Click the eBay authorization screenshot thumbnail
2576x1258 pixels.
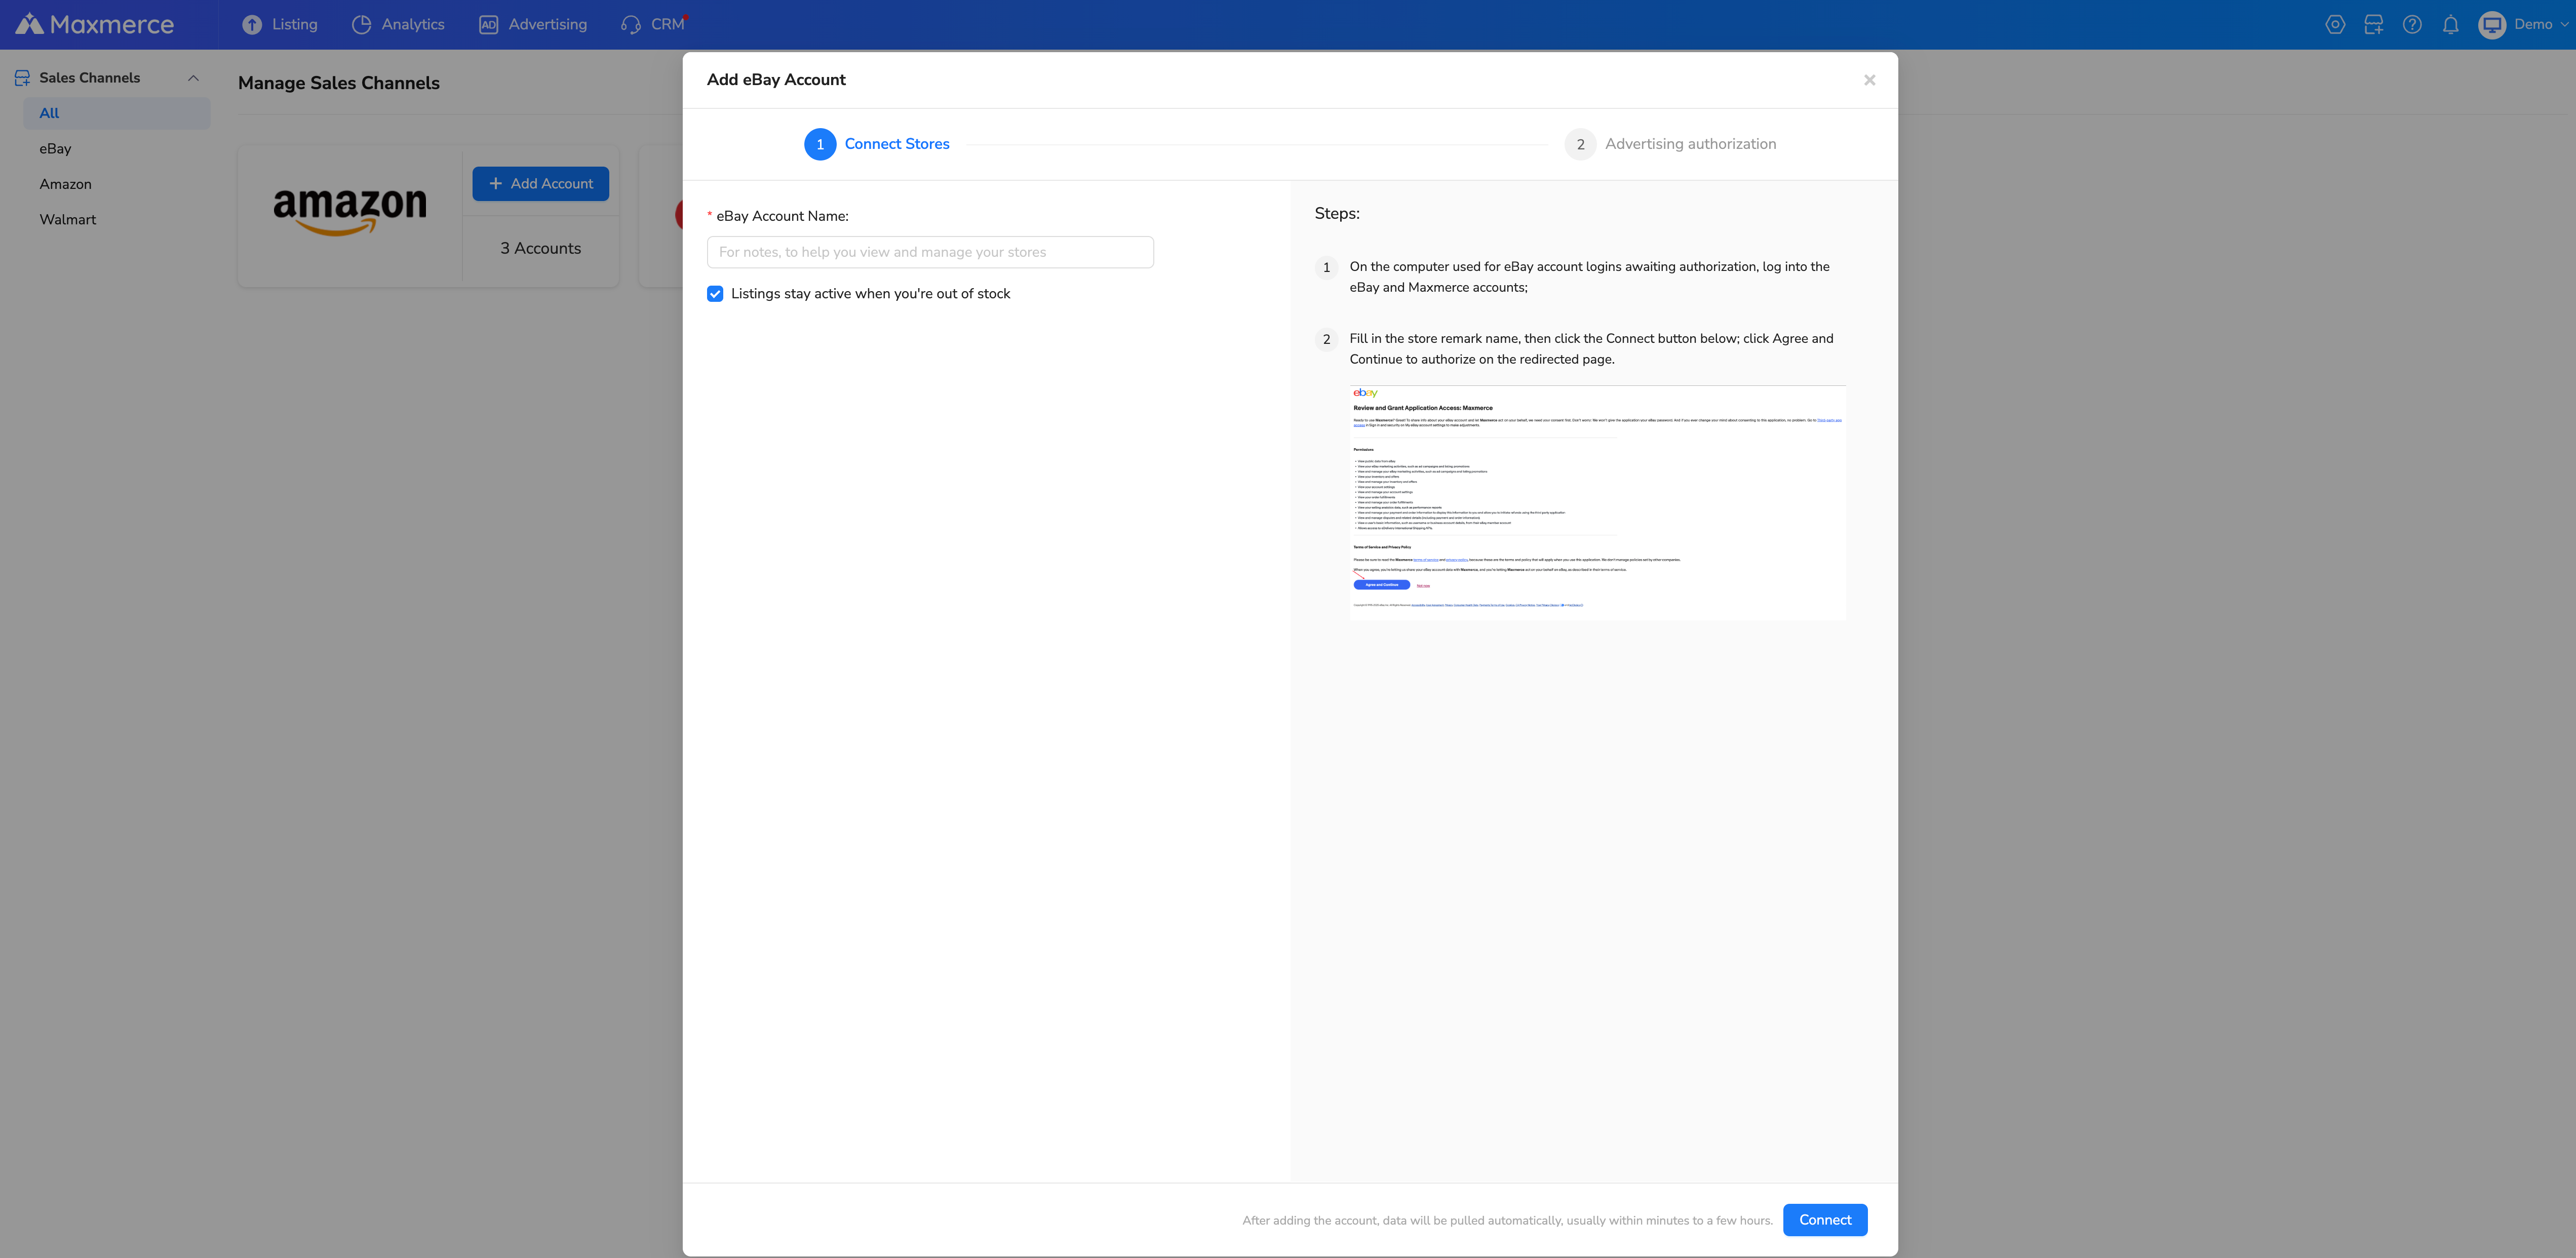tap(1597, 502)
